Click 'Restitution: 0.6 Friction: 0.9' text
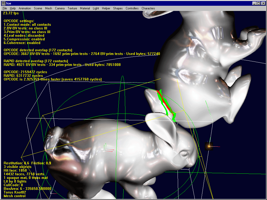The width and height of the screenshot is (267, 200). 27,163
